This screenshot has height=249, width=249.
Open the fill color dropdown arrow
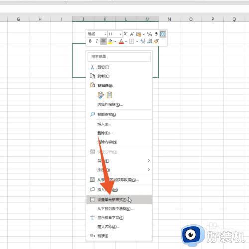coord(115,41)
